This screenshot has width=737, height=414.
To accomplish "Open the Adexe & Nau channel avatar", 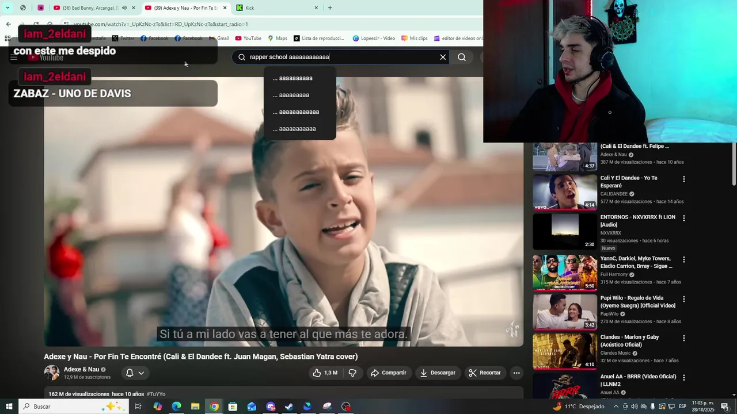I will 52,373.
